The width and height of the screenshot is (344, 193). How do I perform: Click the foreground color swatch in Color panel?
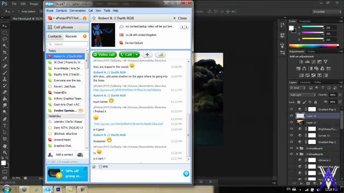click(x=291, y=28)
